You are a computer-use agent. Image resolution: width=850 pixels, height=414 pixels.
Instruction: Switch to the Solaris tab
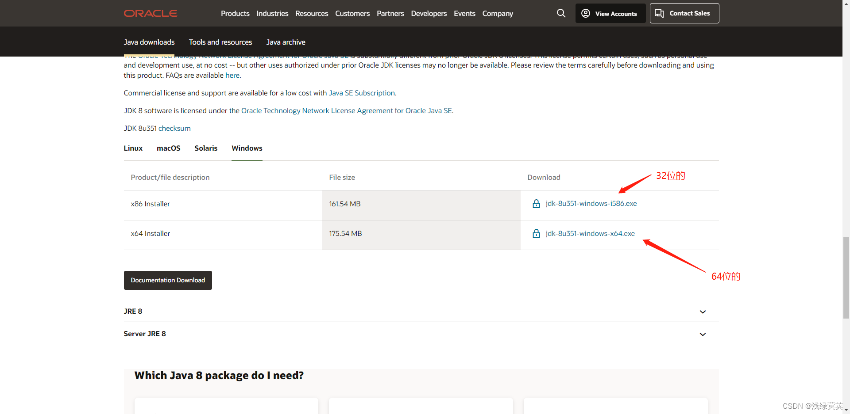pyautogui.click(x=206, y=148)
